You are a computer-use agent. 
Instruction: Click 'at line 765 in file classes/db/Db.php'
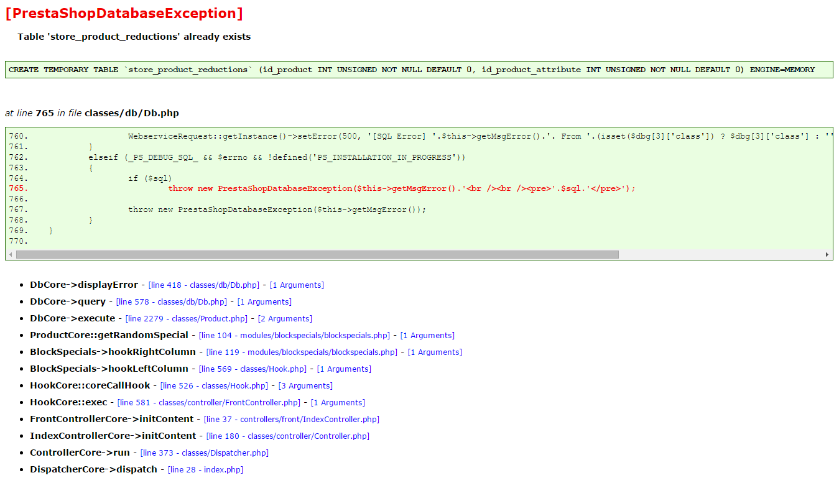click(92, 113)
